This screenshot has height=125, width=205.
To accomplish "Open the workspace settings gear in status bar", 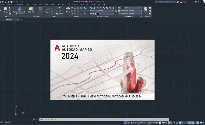I will click(201, 123).
